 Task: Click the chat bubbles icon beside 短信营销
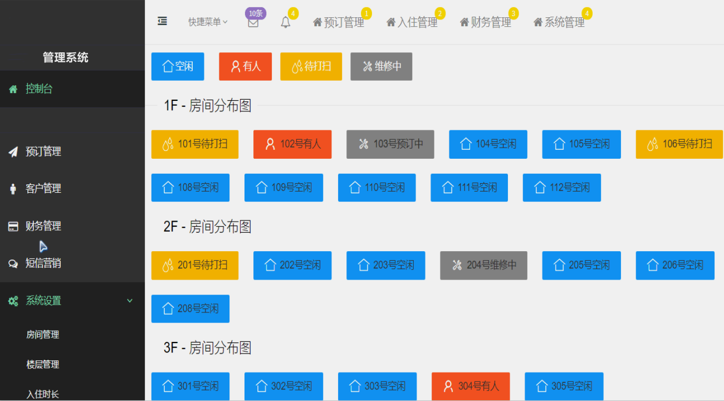pyautogui.click(x=13, y=264)
